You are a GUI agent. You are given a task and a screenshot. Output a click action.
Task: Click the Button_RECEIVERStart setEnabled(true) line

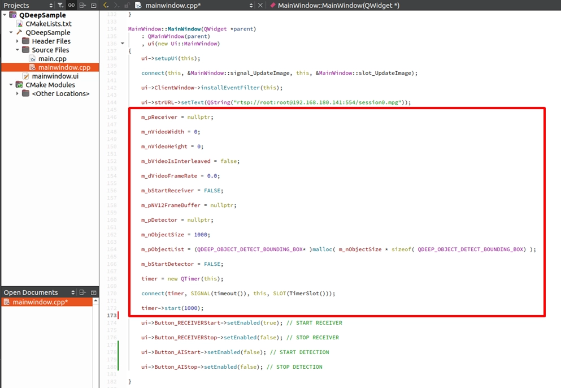[211, 322]
